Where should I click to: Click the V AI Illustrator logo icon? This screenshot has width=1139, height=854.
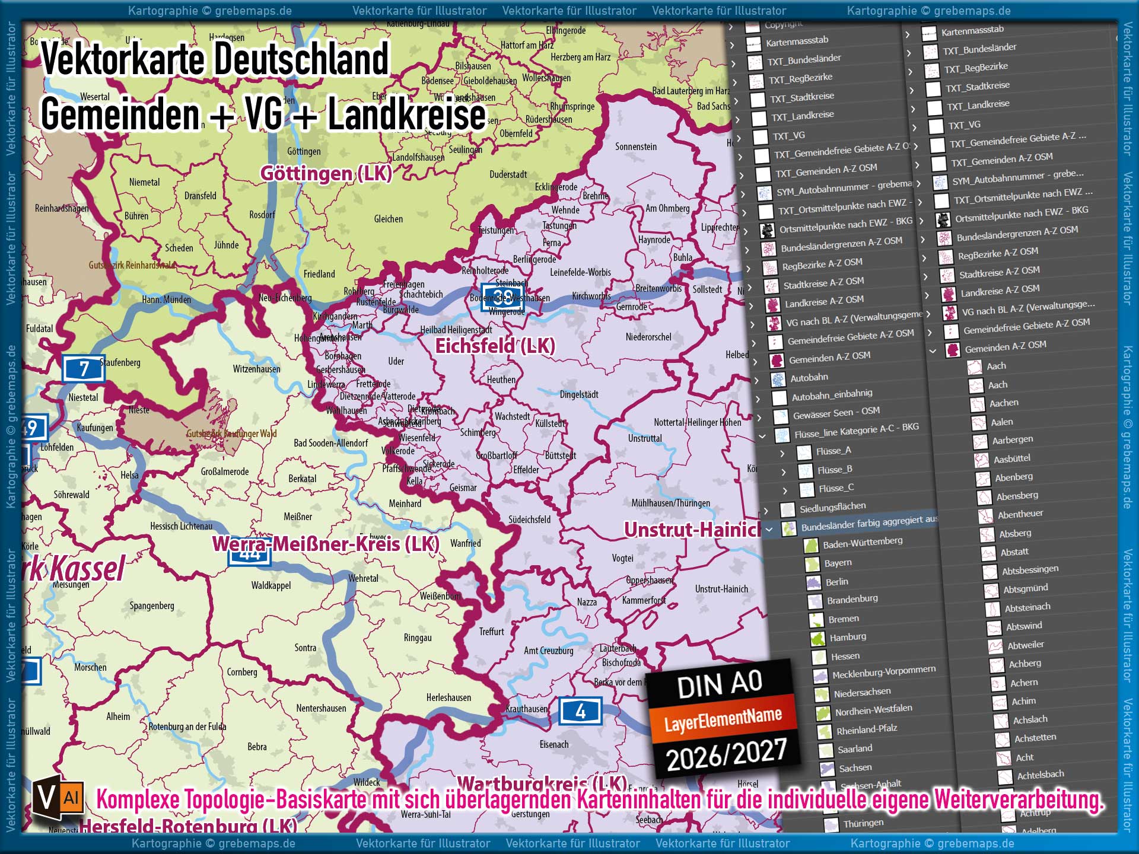click(58, 798)
